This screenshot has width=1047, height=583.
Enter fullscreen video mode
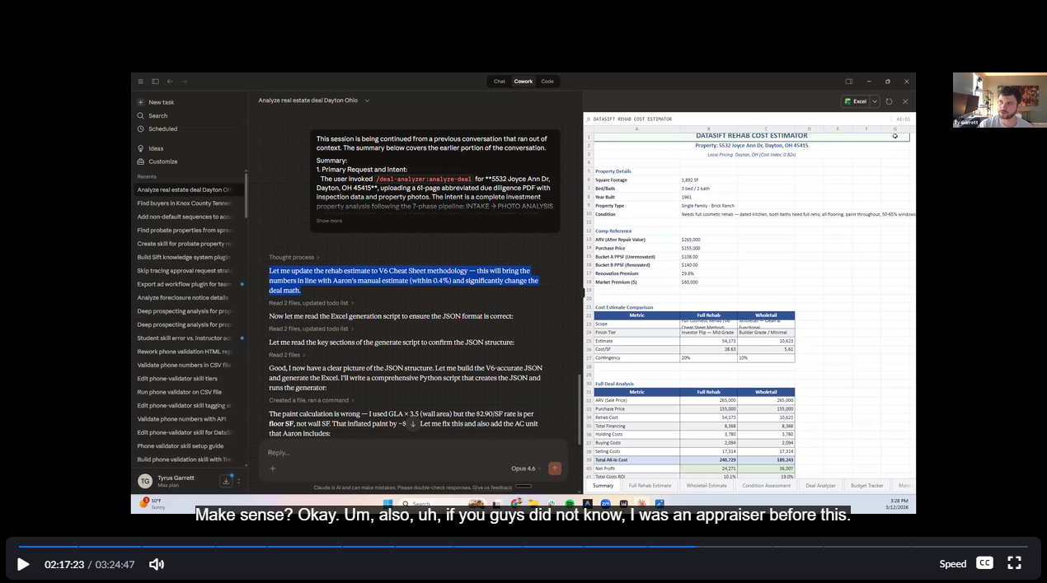point(1015,563)
